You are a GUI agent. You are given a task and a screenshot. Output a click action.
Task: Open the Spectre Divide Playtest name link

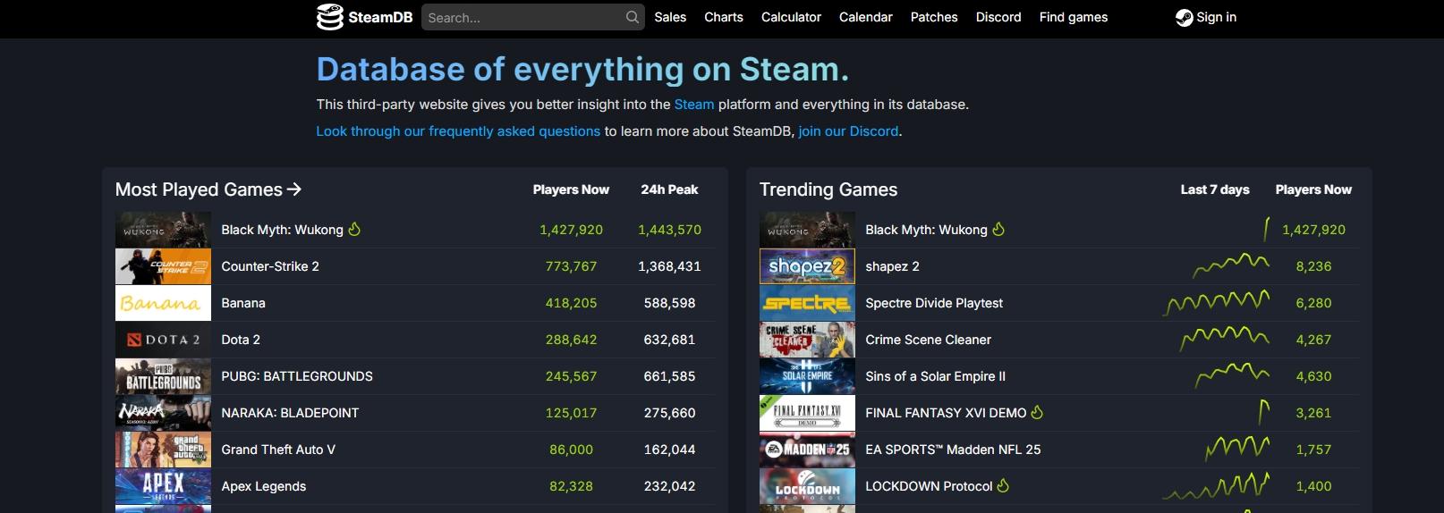934,303
